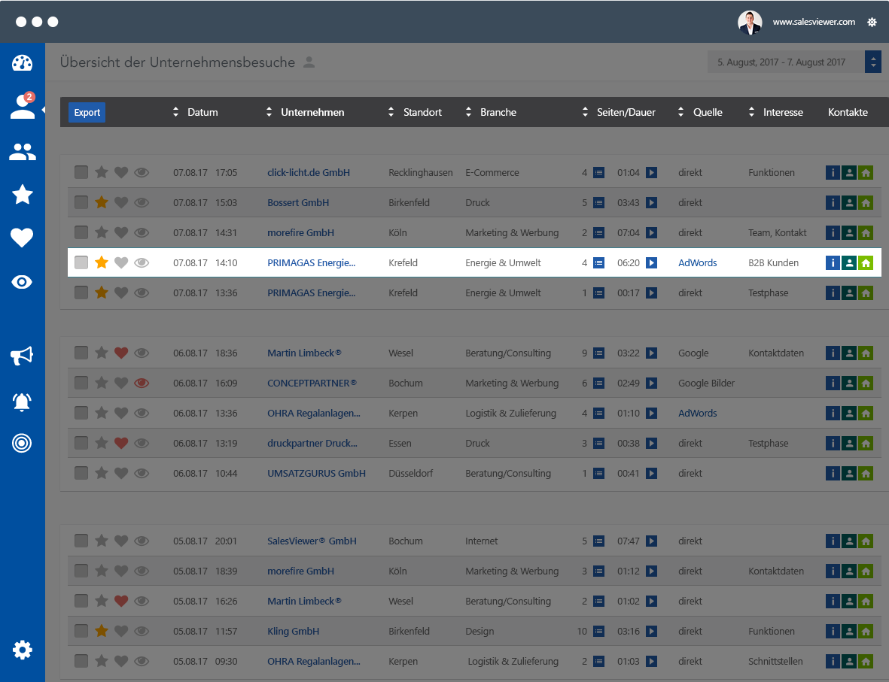Open the megaphone campaigns icon in sidebar
This screenshot has height=682, width=889.
pos(22,356)
